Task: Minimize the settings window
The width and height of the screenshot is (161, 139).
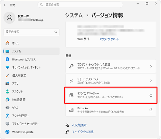Action: 138,4
